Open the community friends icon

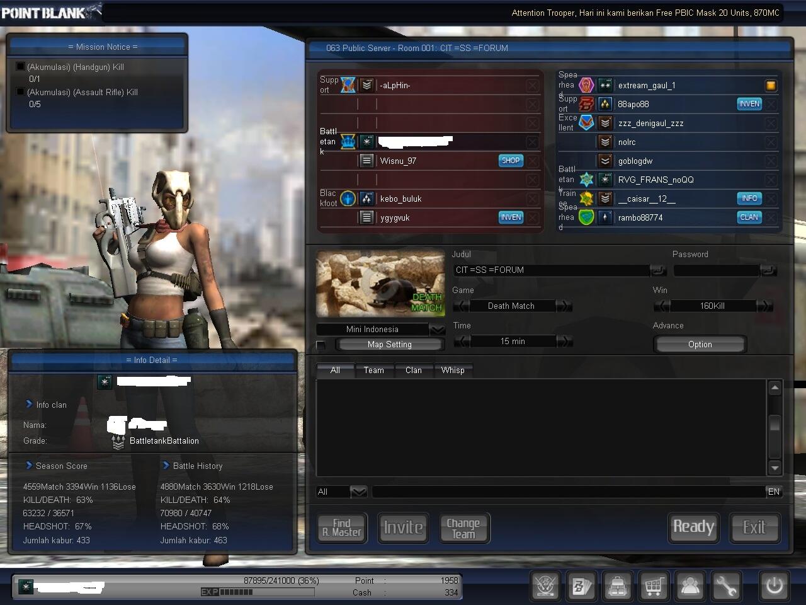(x=690, y=586)
